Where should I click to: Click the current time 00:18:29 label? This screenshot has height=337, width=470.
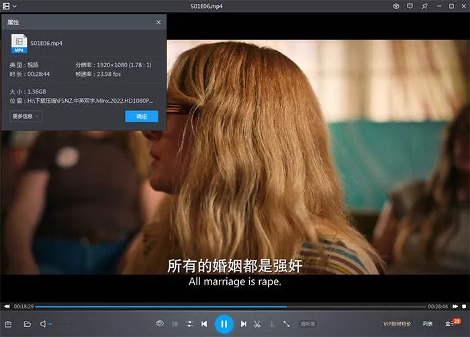point(23,306)
